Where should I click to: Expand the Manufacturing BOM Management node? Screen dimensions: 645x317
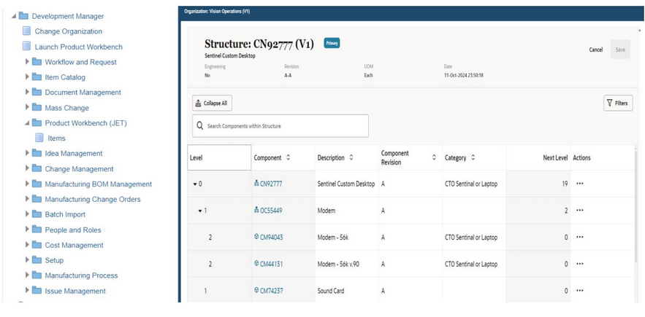coord(27,184)
